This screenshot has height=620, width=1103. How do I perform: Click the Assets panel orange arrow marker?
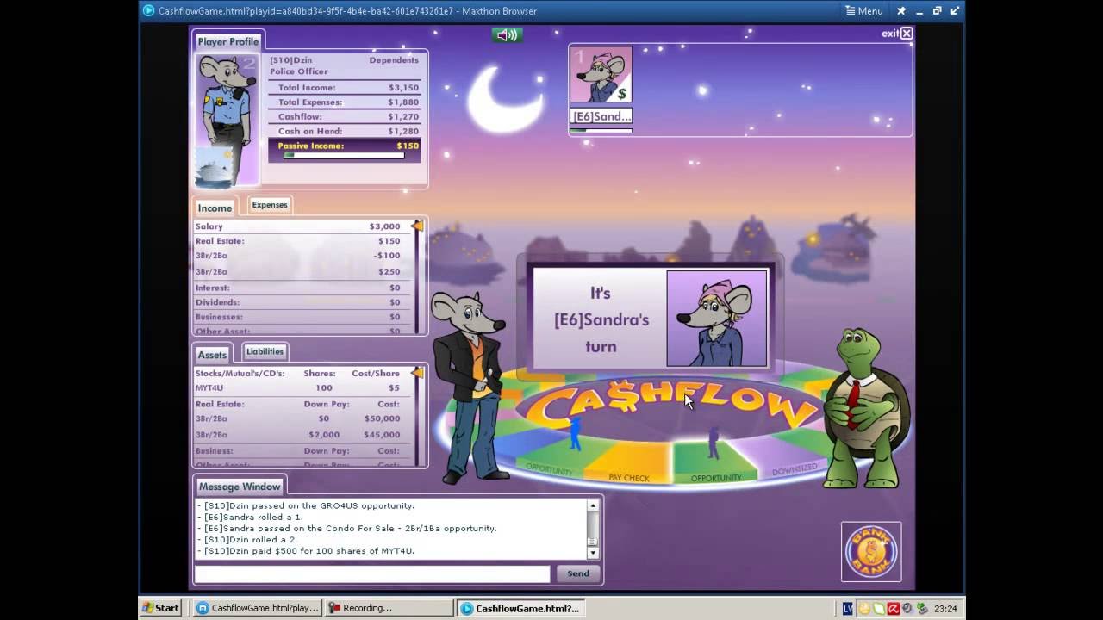click(x=417, y=373)
